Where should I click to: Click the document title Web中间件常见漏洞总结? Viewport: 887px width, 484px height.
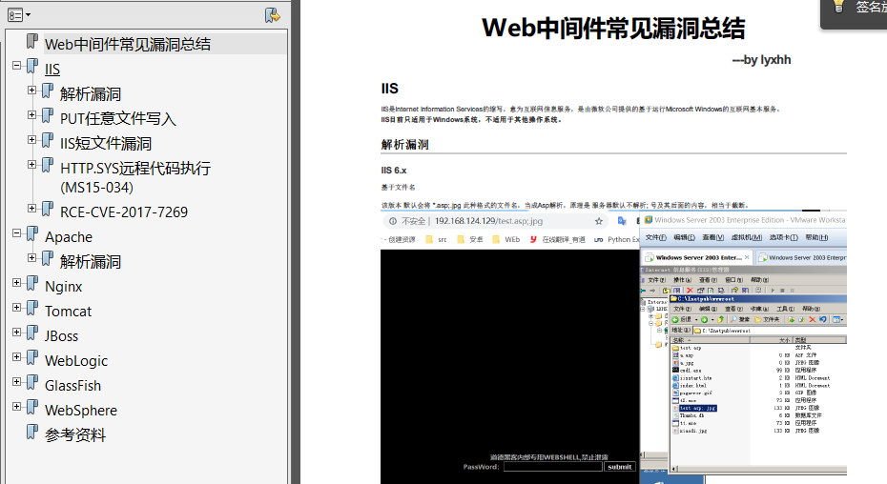pyautogui.click(x=613, y=28)
